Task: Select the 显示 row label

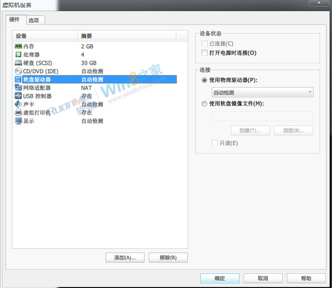Action: click(x=29, y=121)
